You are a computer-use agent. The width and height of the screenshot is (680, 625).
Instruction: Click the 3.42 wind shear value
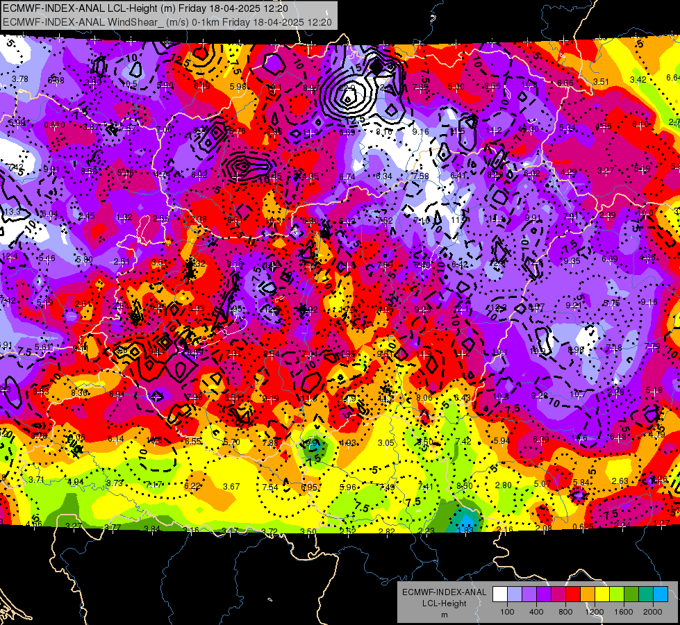click(638, 79)
